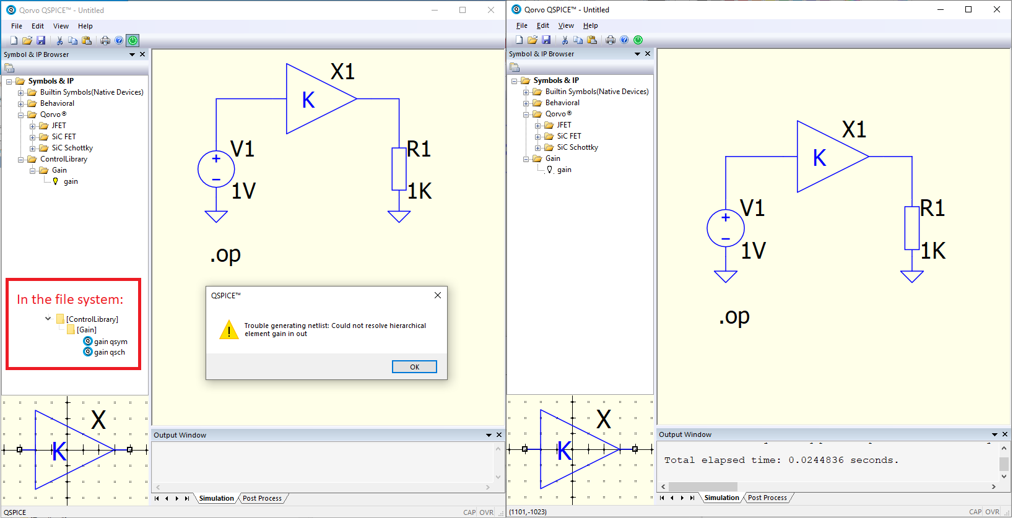Click OK in the QSPICE error dialog

point(414,367)
